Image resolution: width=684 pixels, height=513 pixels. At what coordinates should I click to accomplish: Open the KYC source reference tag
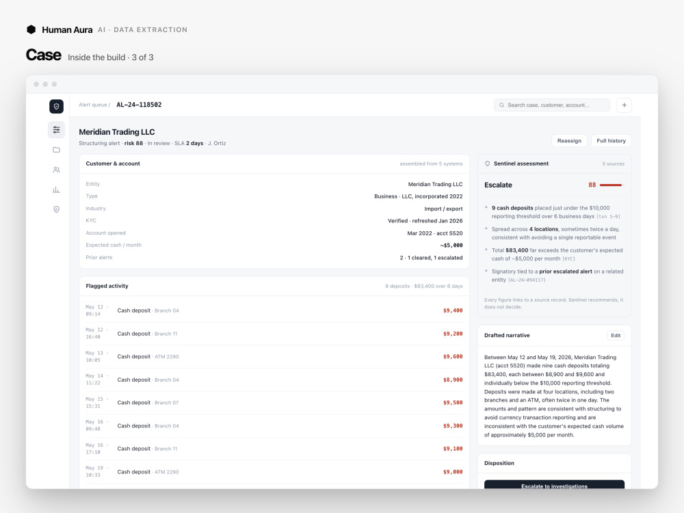(568, 259)
